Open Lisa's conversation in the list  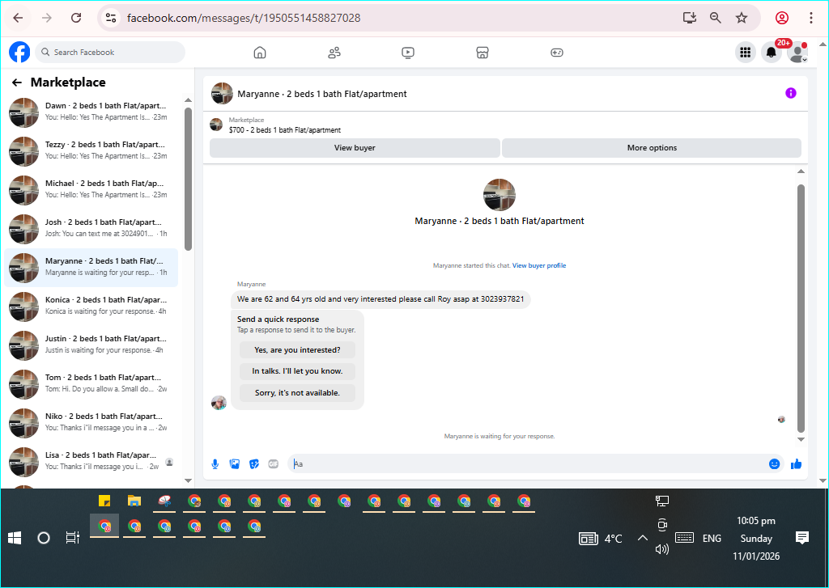tap(91, 461)
